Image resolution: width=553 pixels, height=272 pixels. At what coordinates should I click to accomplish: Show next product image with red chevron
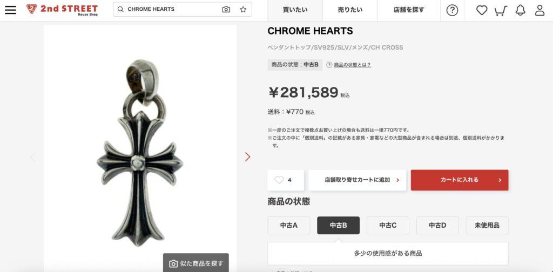point(247,157)
